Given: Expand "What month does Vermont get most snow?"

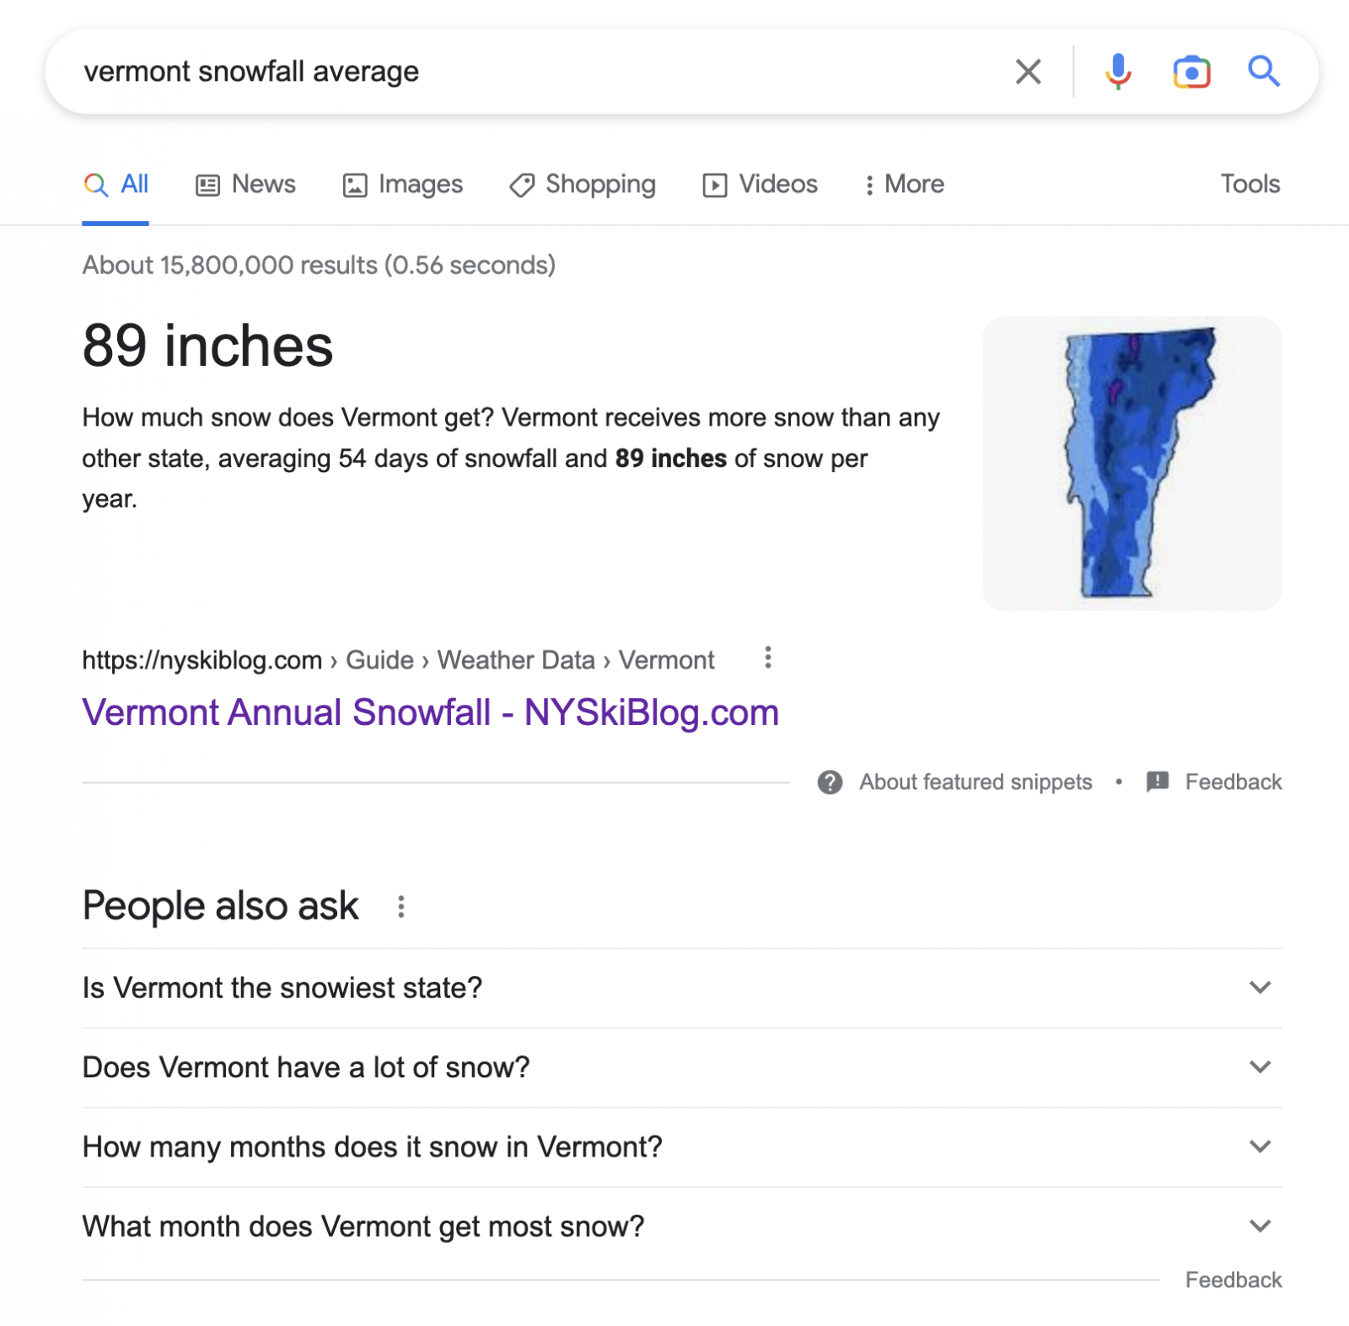Looking at the screenshot, I should pyautogui.click(x=1260, y=1226).
